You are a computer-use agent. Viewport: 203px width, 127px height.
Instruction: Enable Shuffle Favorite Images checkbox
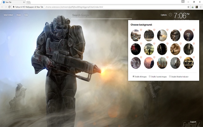click(150, 77)
